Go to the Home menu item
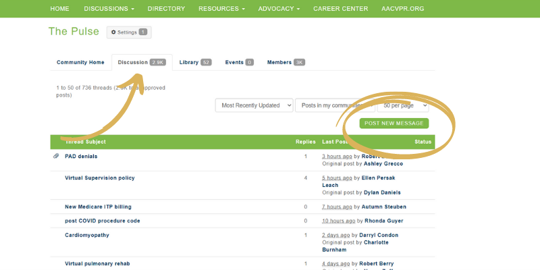 point(59,9)
